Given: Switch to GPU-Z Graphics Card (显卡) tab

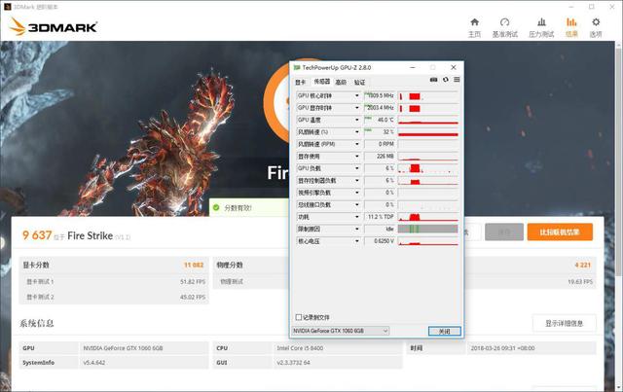Looking at the screenshot, I should point(301,83).
